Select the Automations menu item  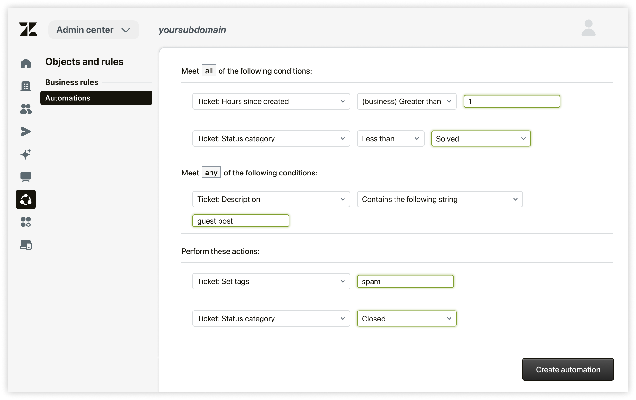click(x=96, y=98)
